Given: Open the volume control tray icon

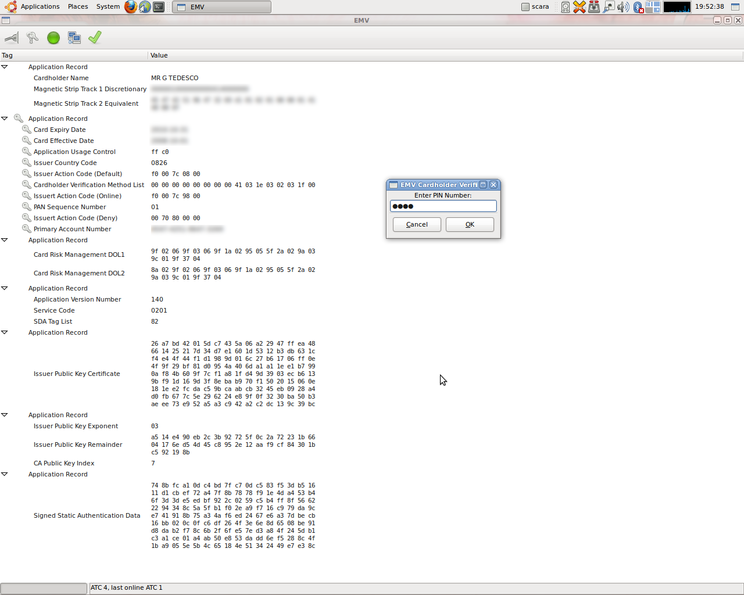Looking at the screenshot, I should (623, 7).
